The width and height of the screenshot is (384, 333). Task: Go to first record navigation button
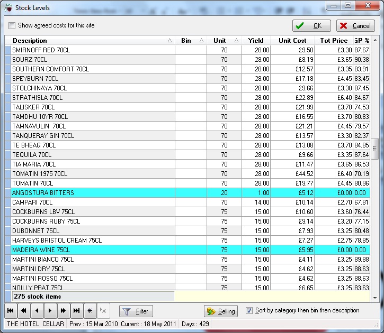(x=11, y=310)
